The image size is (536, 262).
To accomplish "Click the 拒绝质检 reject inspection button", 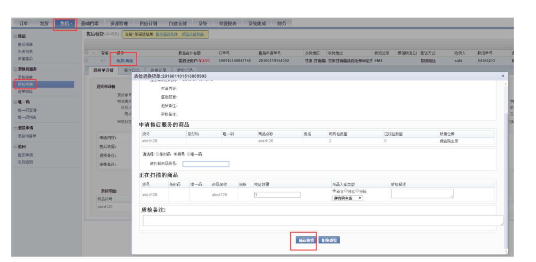I will 328,240.
